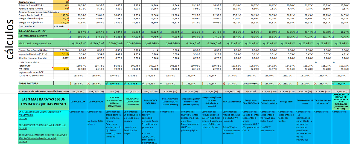Select the Energía Valle cell containing 352,00

tap(61, 23)
